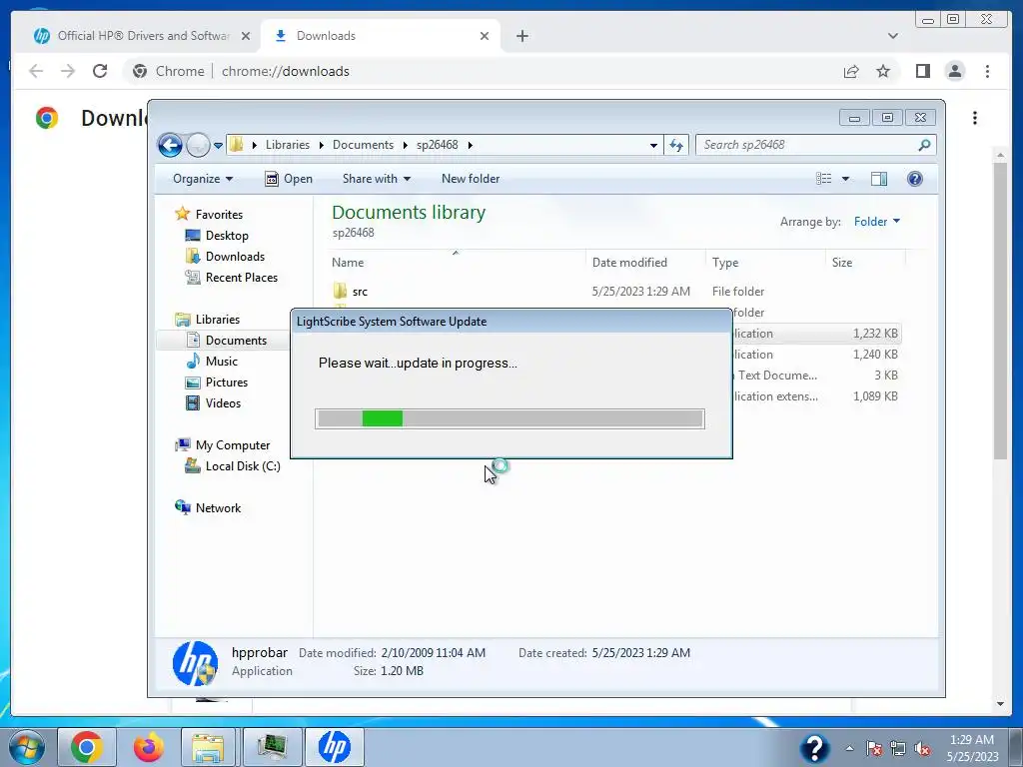
Task: Click the change view icon
Action: tap(824, 179)
